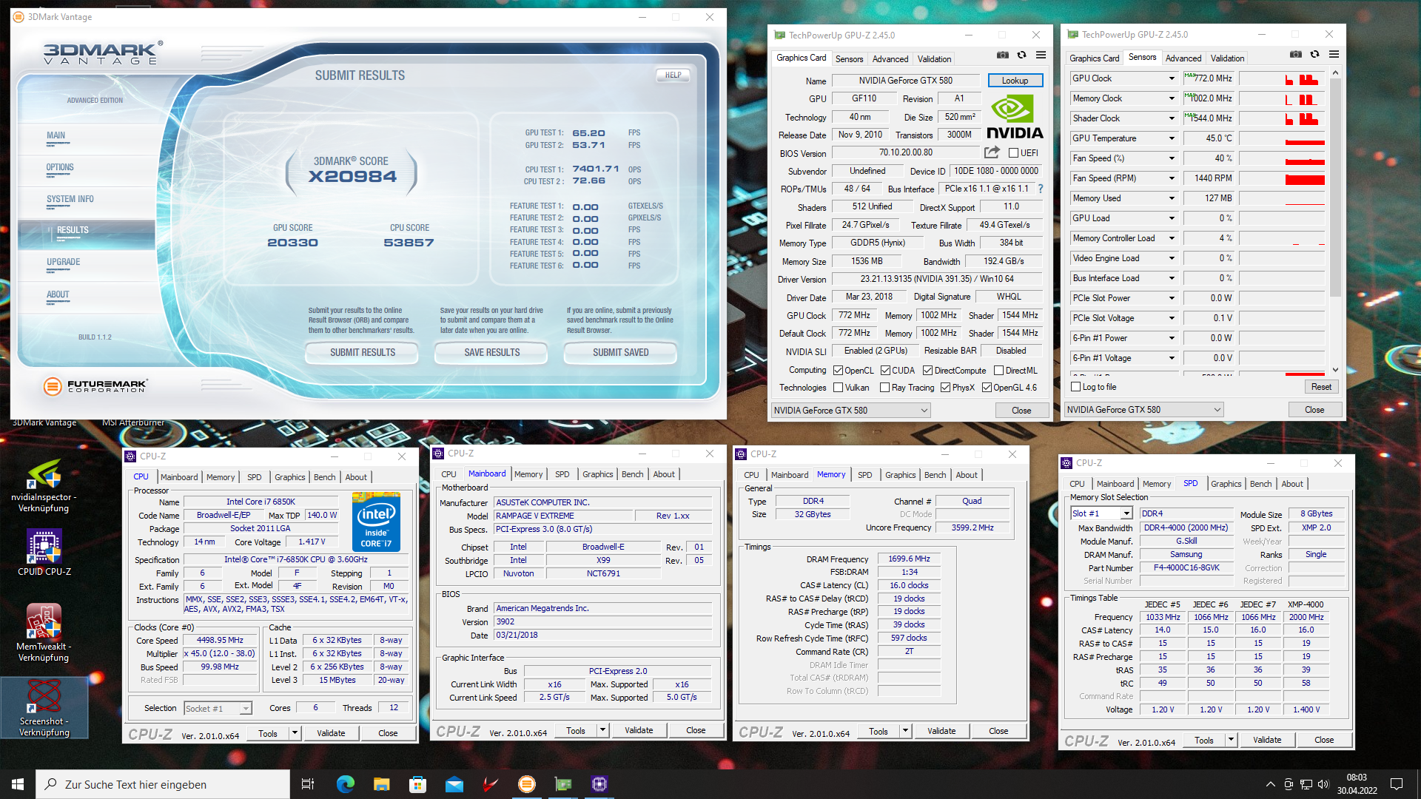Click the refresh icon in GPU-Z Sensors window
This screenshot has width=1421, height=799.
(1314, 54)
